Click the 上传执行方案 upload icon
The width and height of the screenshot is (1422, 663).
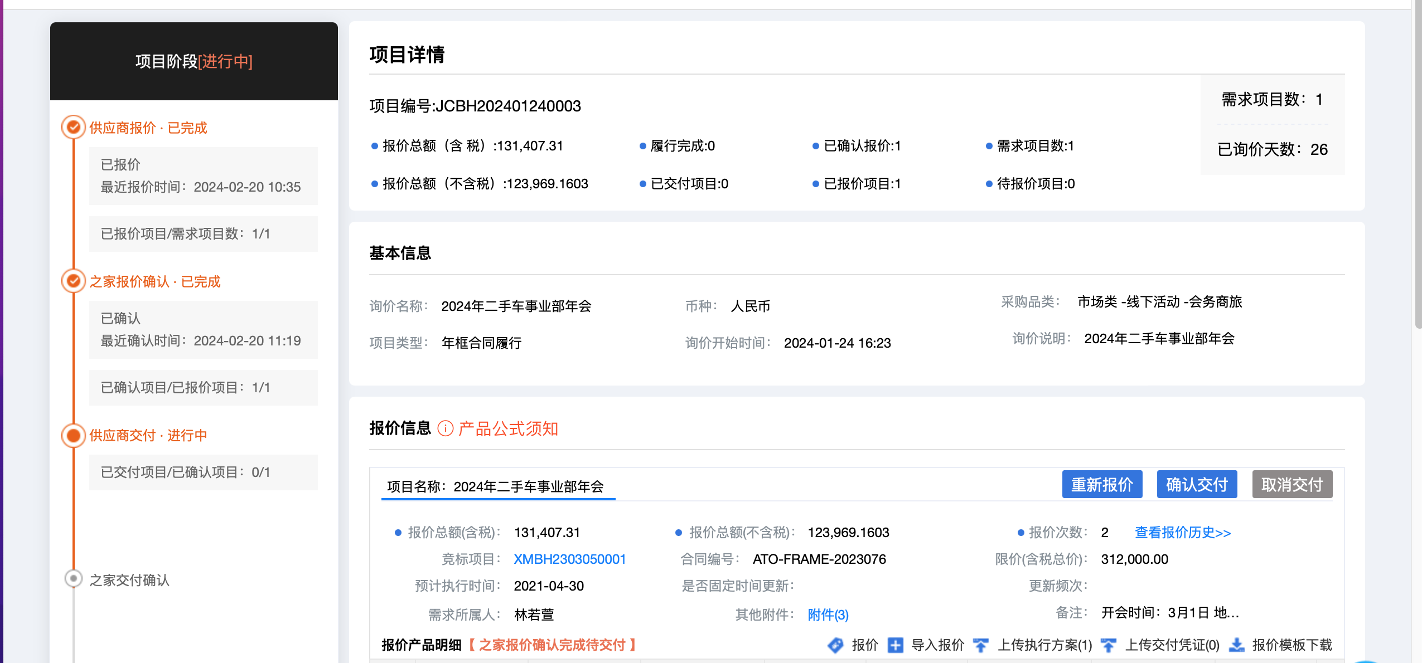(981, 645)
